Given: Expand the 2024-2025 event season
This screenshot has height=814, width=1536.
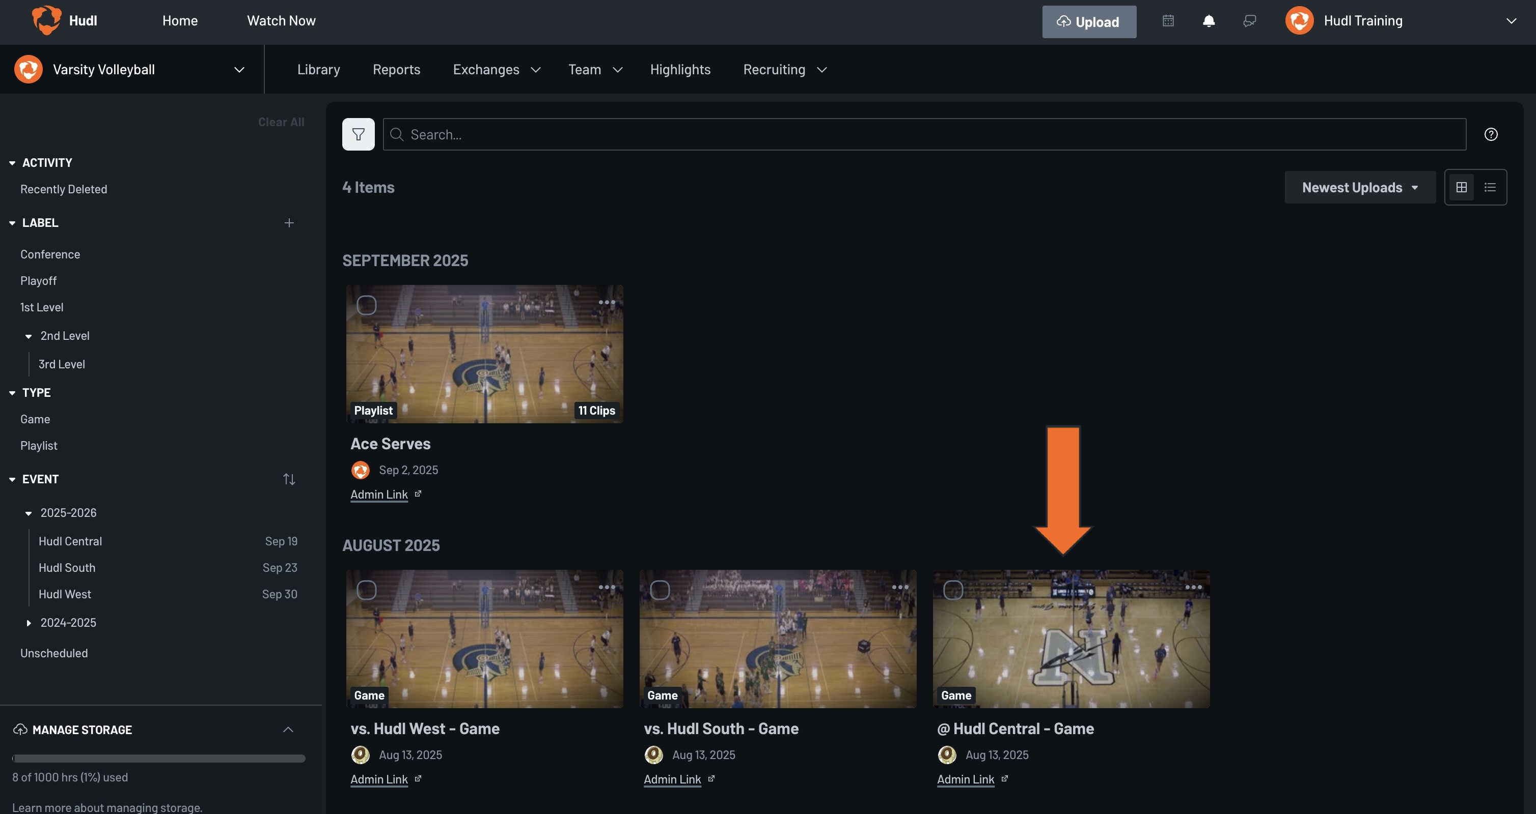Looking at the screenshot, I should click(x=28, y=622).
